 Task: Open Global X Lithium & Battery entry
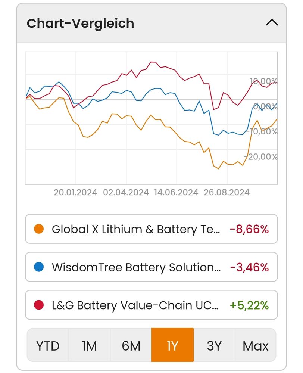click(136, 229)
